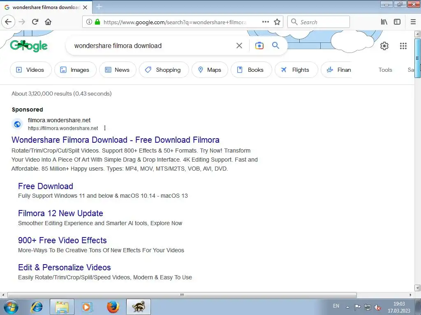The width and height of the screenshot is (421, 315).
Task: Clear the Google search query with X
Action: coord(239,46)
